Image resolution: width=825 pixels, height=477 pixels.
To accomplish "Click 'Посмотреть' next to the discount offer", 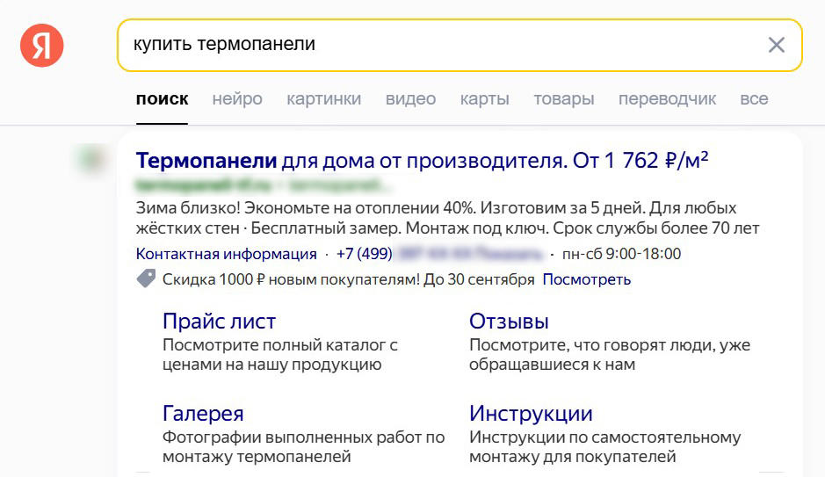I will click(586, 280).
